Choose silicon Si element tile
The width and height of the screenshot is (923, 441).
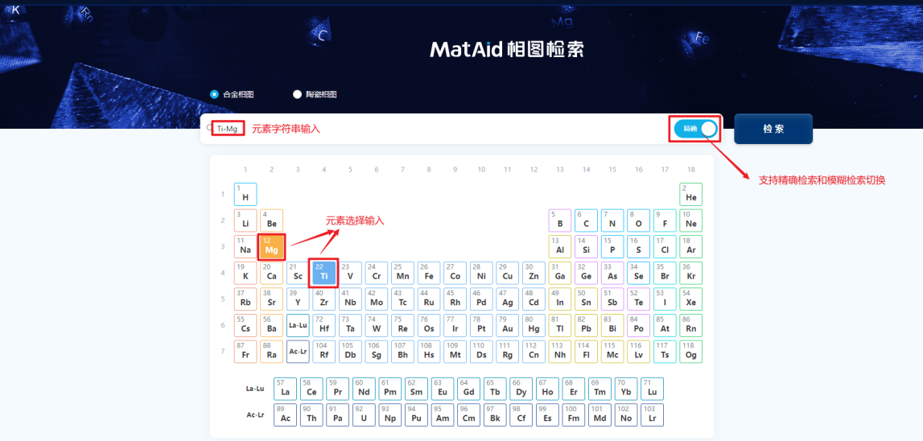coord(587,247)
